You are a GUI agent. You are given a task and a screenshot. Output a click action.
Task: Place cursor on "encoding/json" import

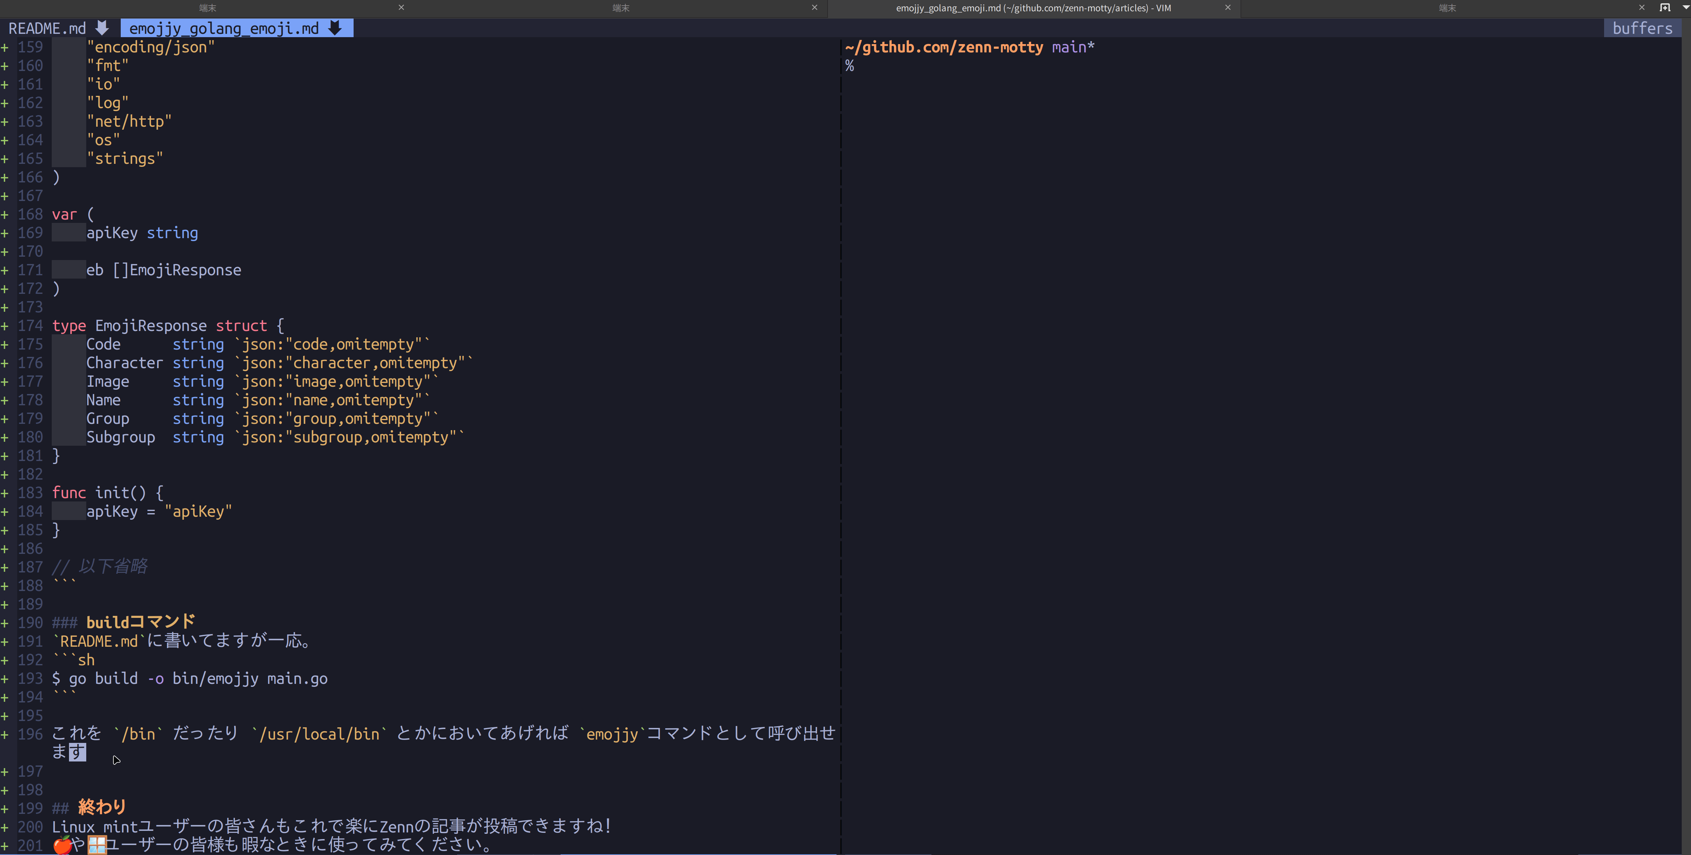tap(151, 47)
